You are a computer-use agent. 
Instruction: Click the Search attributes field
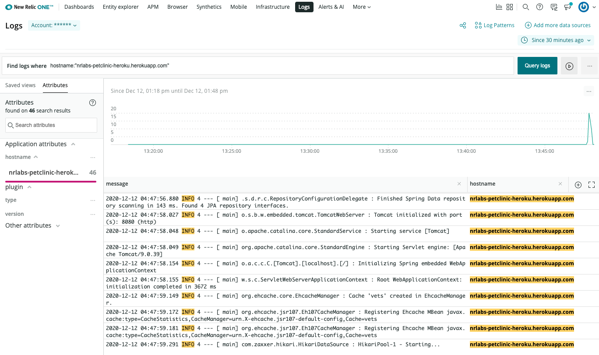pyautogui.click(x=51, y=125)
